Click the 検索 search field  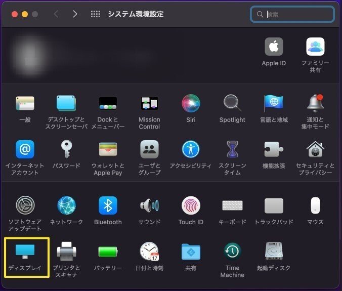point(292,14)
